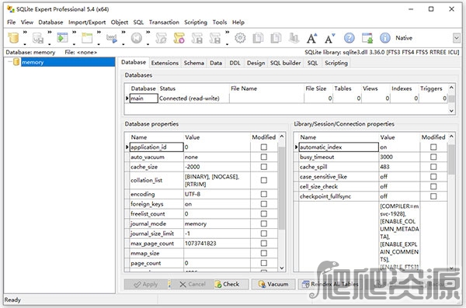
Task: Click the yellow script scroll icon
Action: click(x=179, y=38)
